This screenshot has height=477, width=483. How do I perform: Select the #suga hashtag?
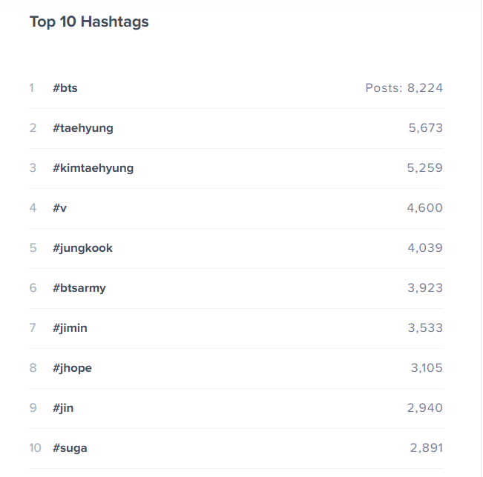70,448
